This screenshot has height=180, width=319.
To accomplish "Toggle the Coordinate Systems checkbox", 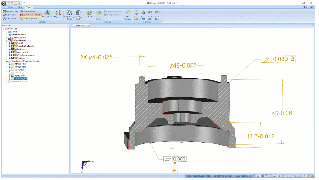I will coord(13,55).
